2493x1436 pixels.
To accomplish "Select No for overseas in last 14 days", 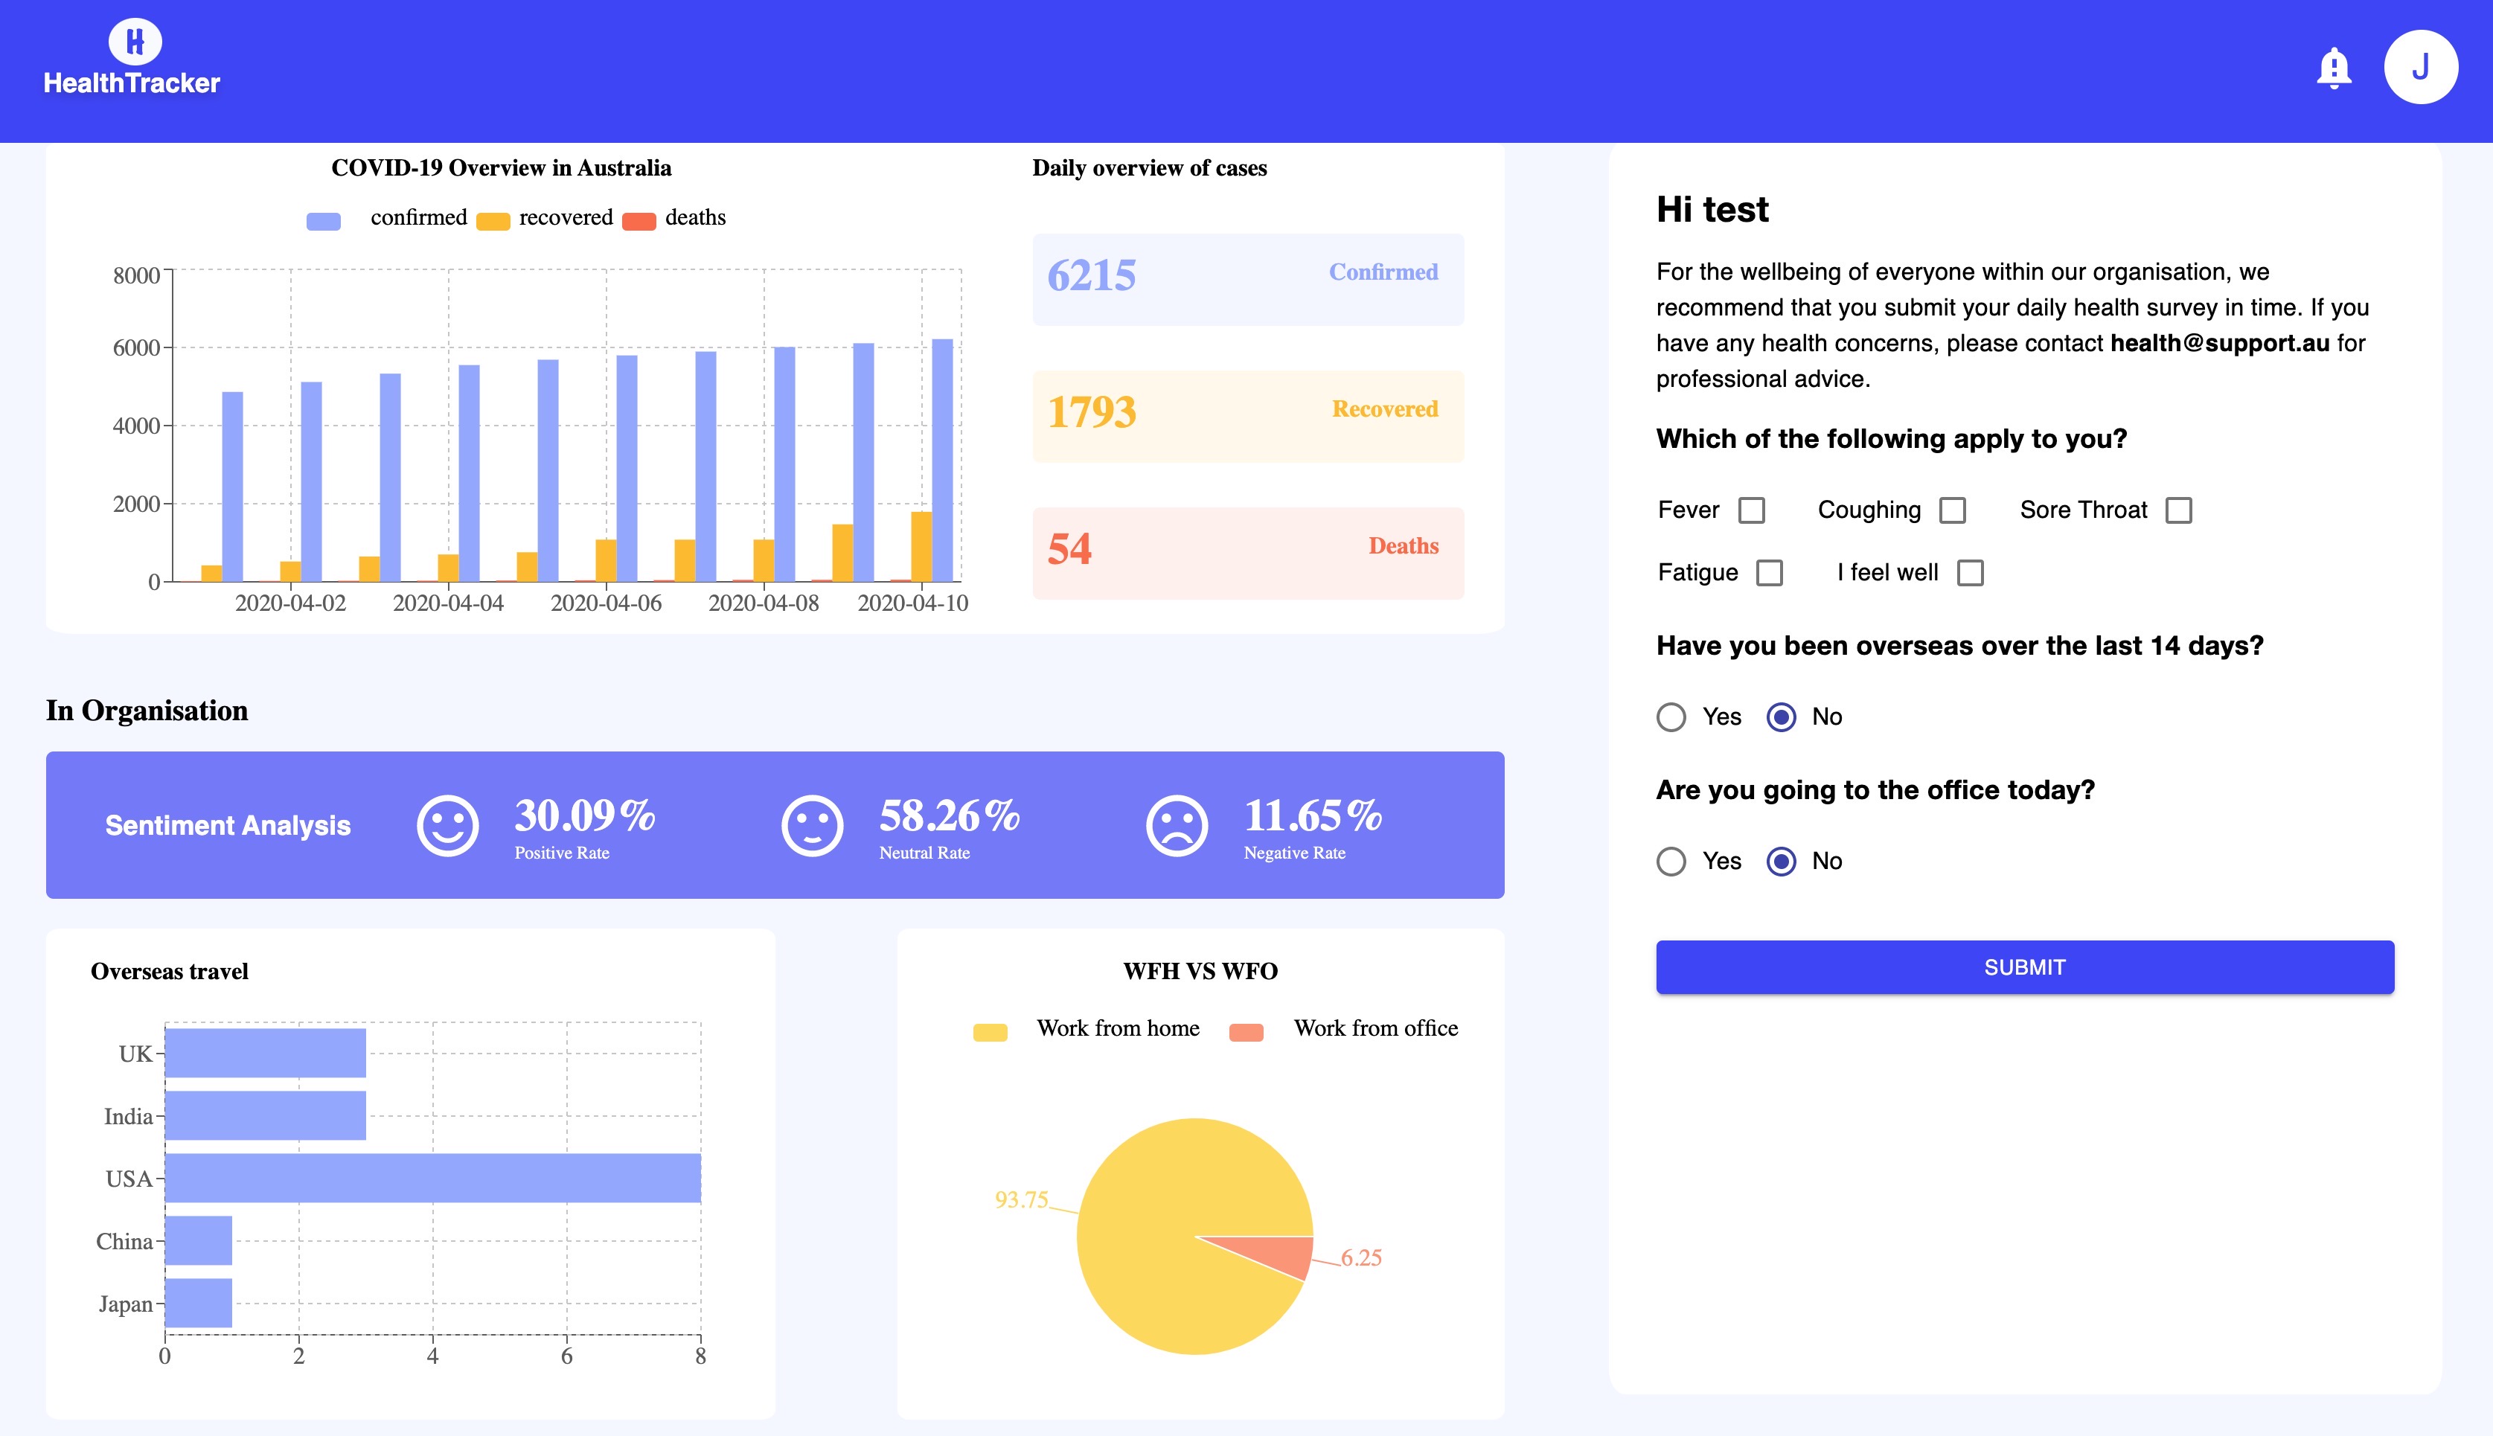I will click(1780, 717).
